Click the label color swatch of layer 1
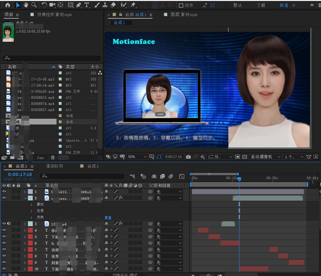 [30, 192]
